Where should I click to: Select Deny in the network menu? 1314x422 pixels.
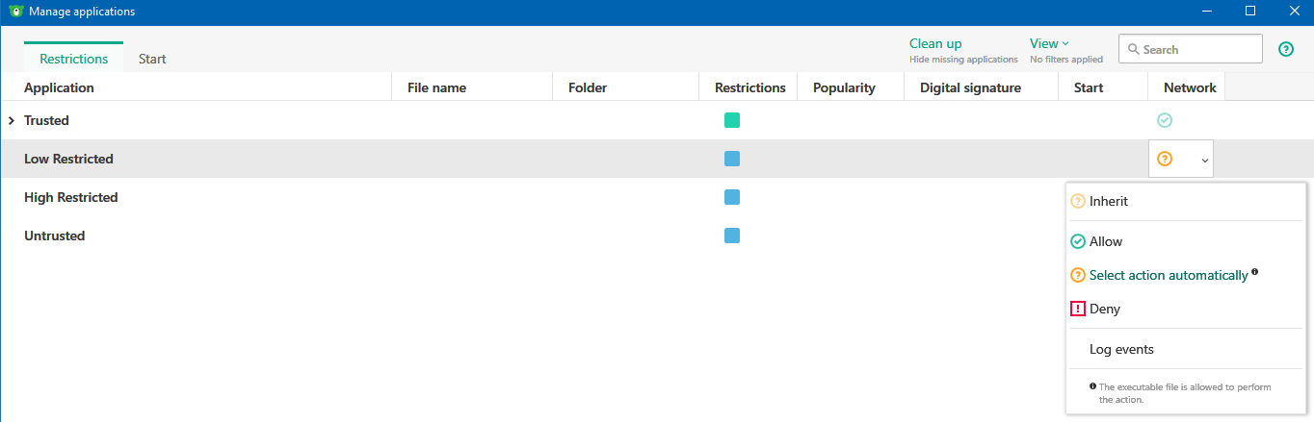[1105, 309]
